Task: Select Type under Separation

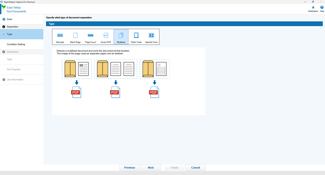Action: tap(10, 34)
